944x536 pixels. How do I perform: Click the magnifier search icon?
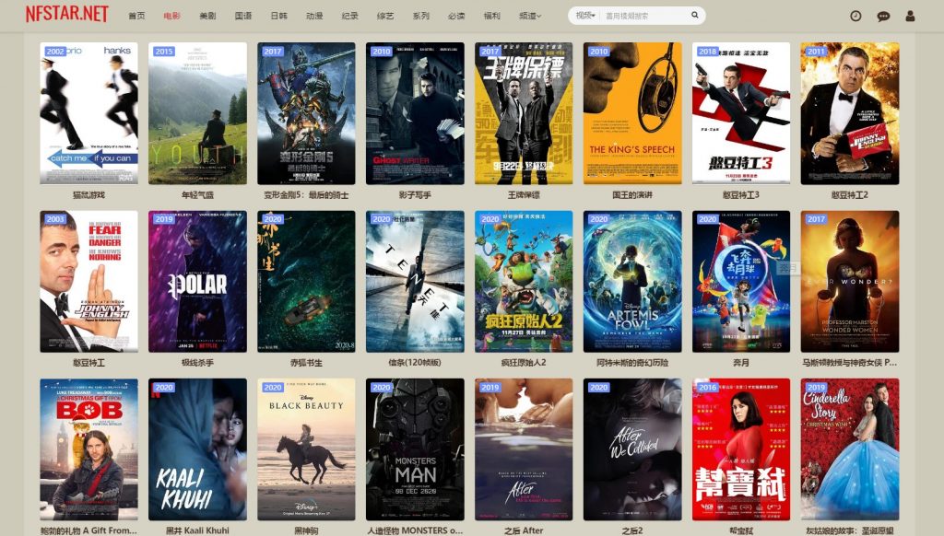695,15
